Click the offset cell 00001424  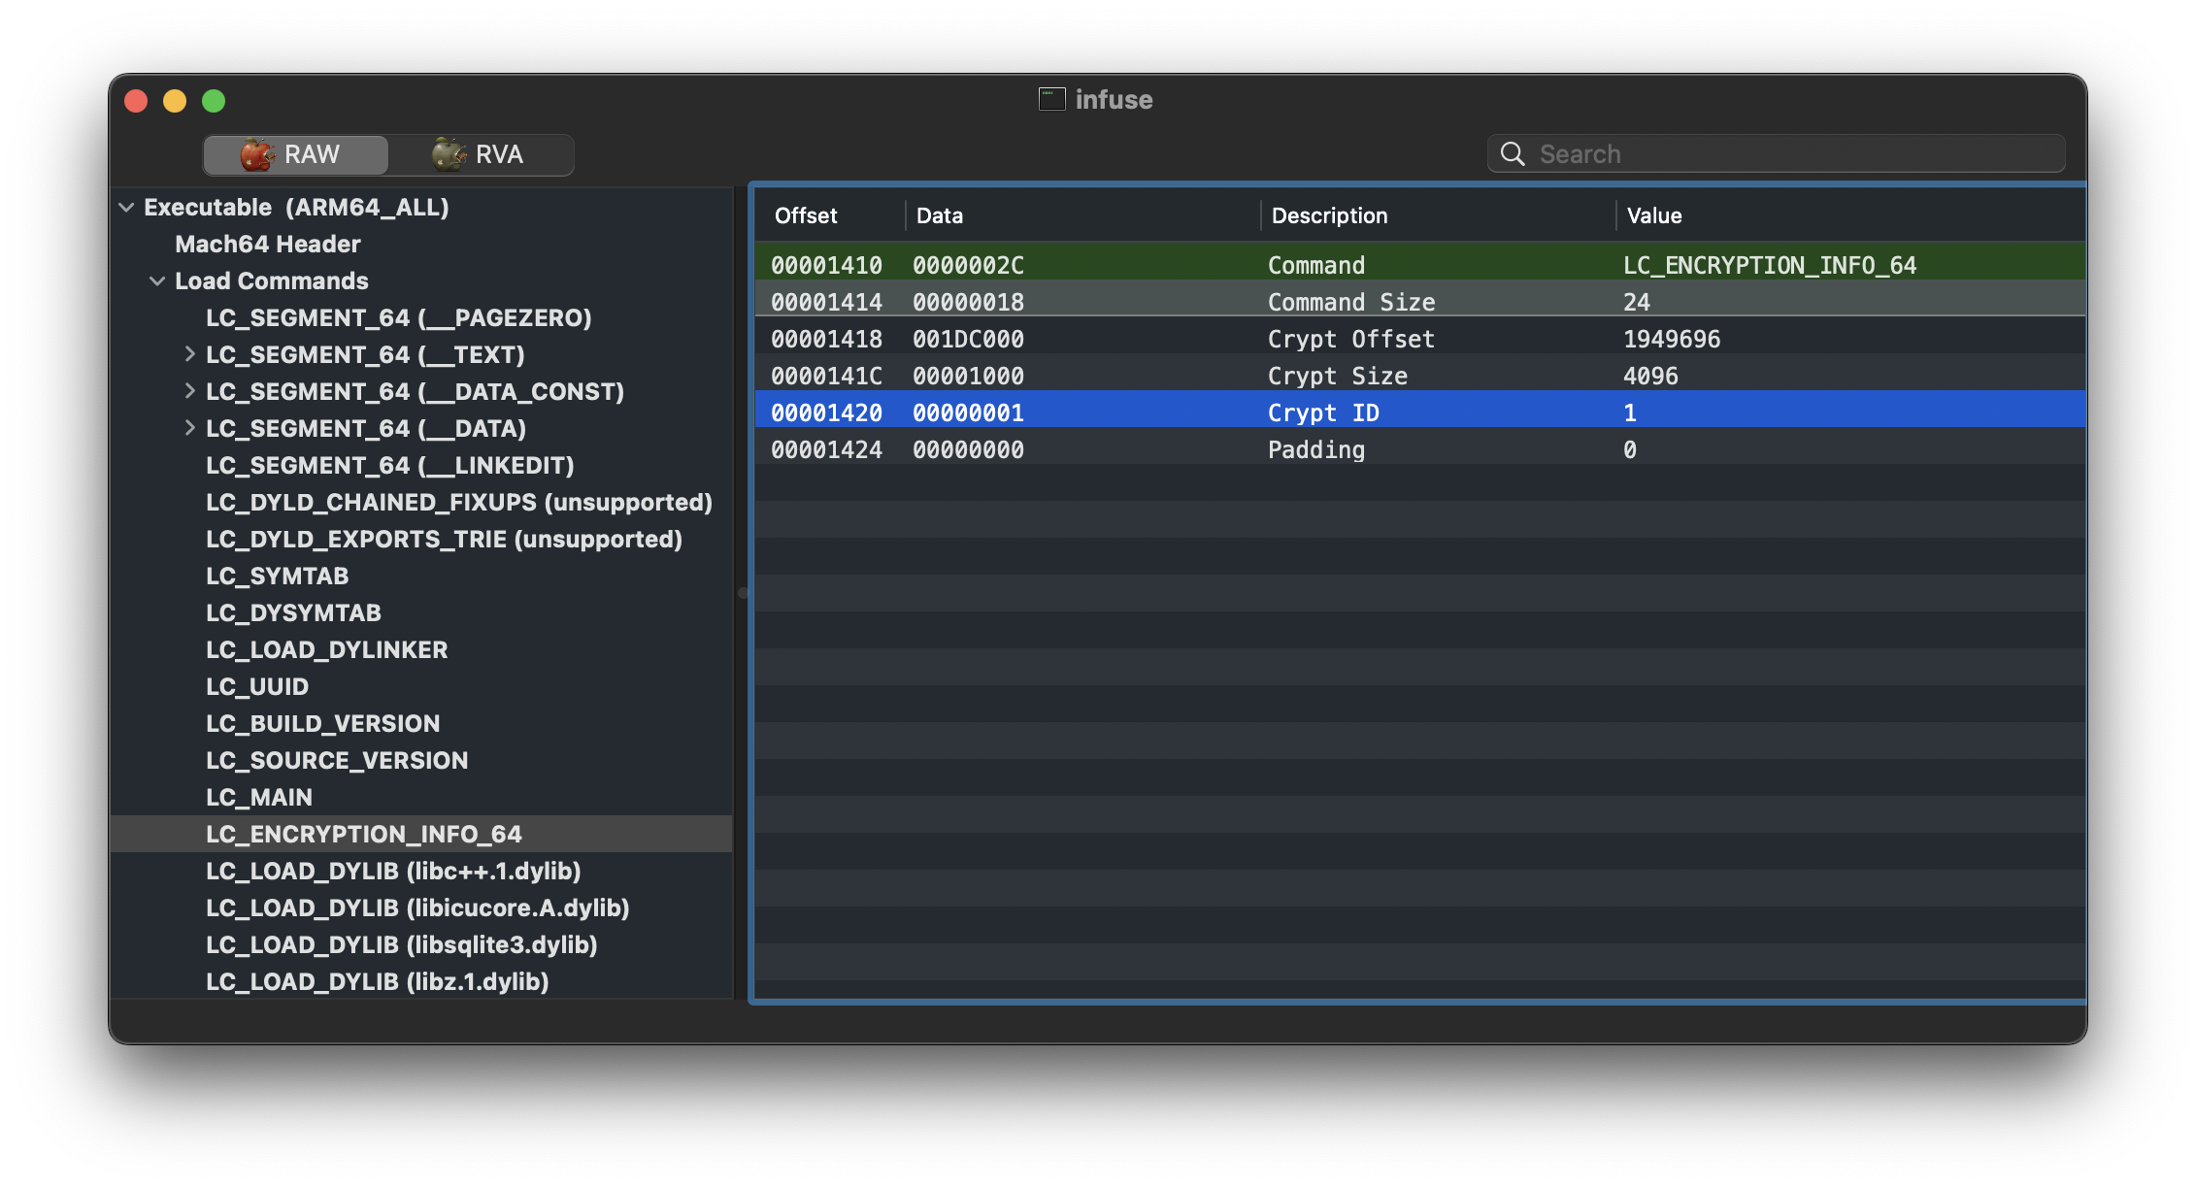click(826, 449)
